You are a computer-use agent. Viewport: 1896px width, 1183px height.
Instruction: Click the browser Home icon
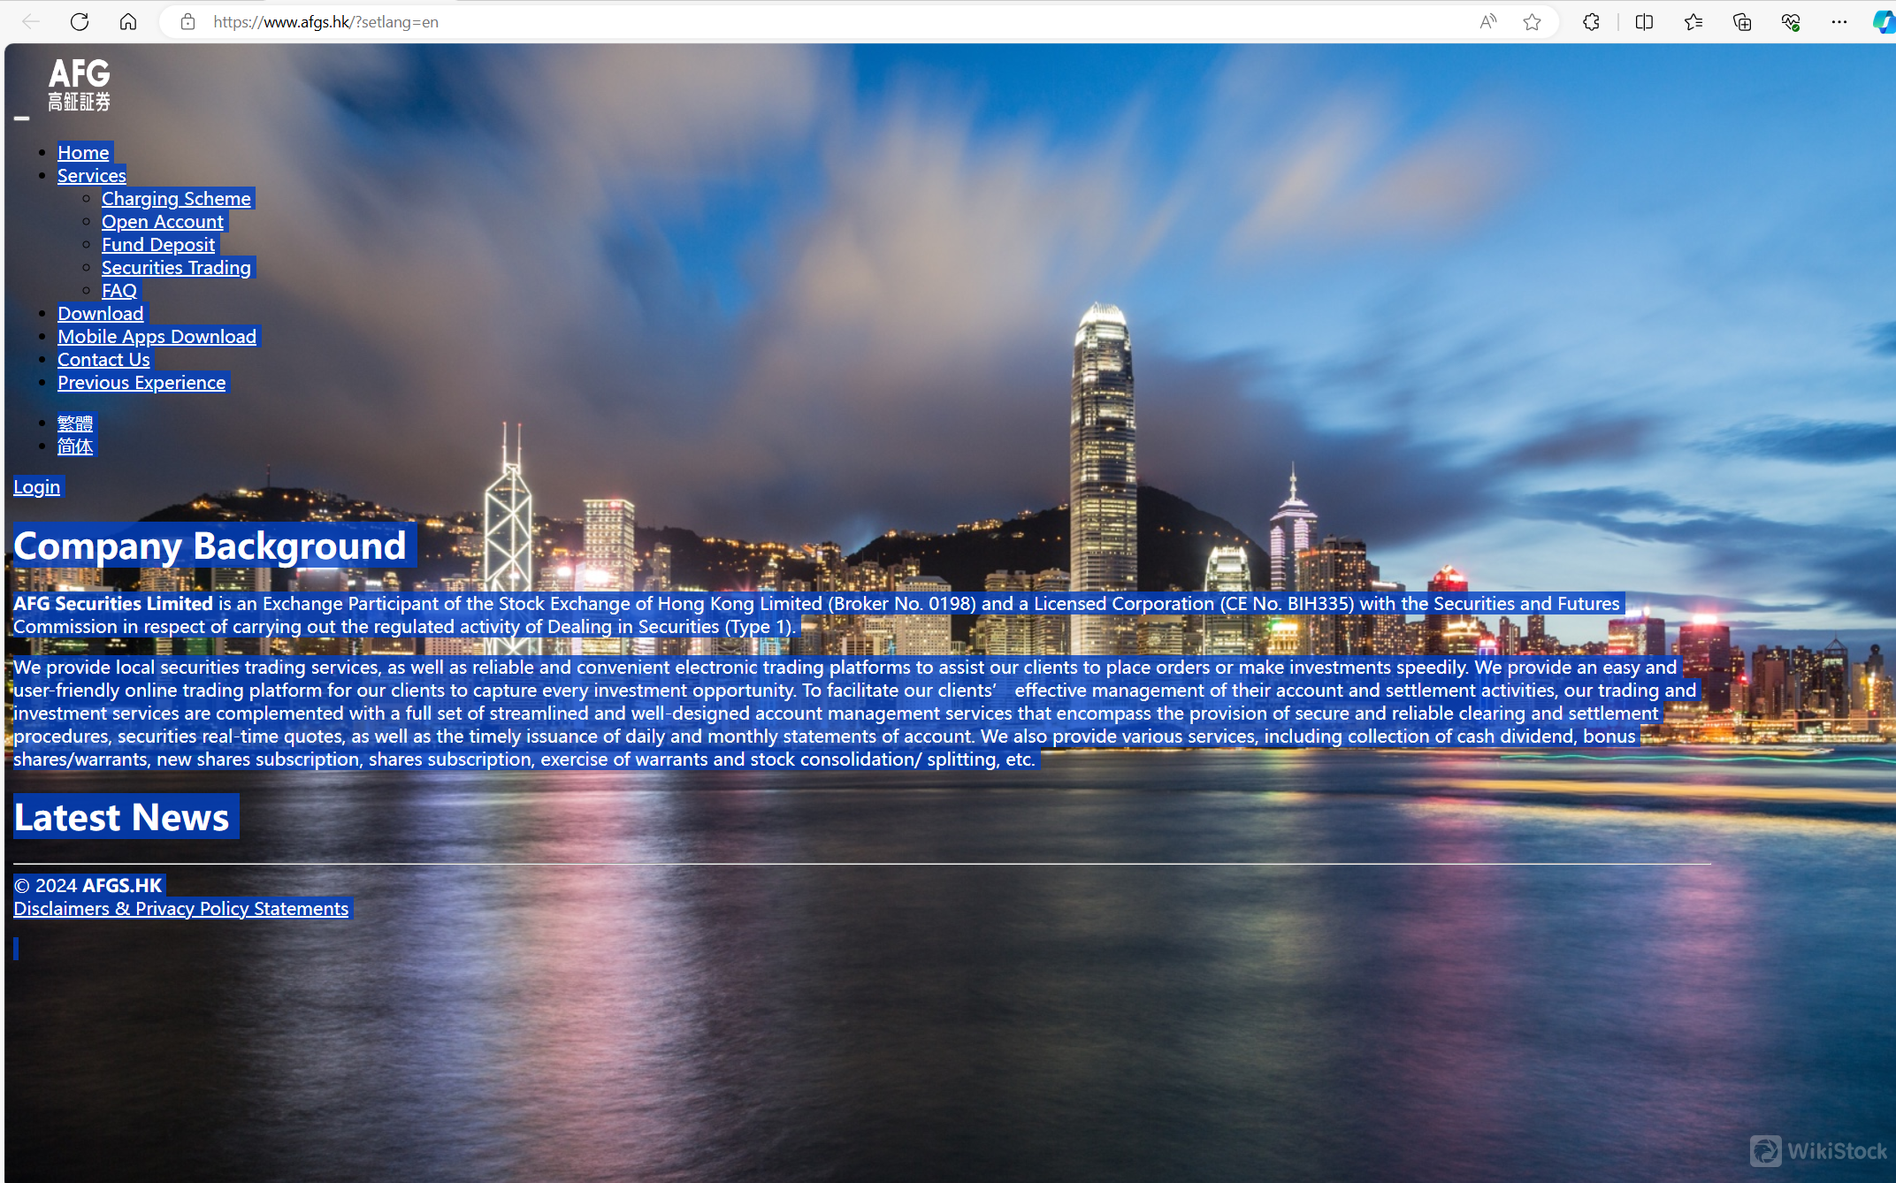[x=128, y=22]
